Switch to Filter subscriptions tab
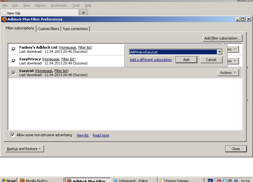 (x=20, y=28)
